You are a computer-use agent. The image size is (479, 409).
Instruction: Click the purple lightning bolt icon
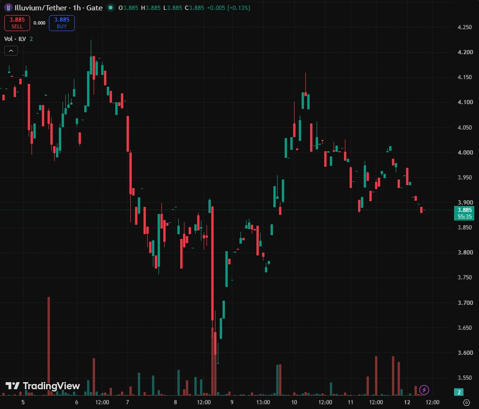point(424,390)
